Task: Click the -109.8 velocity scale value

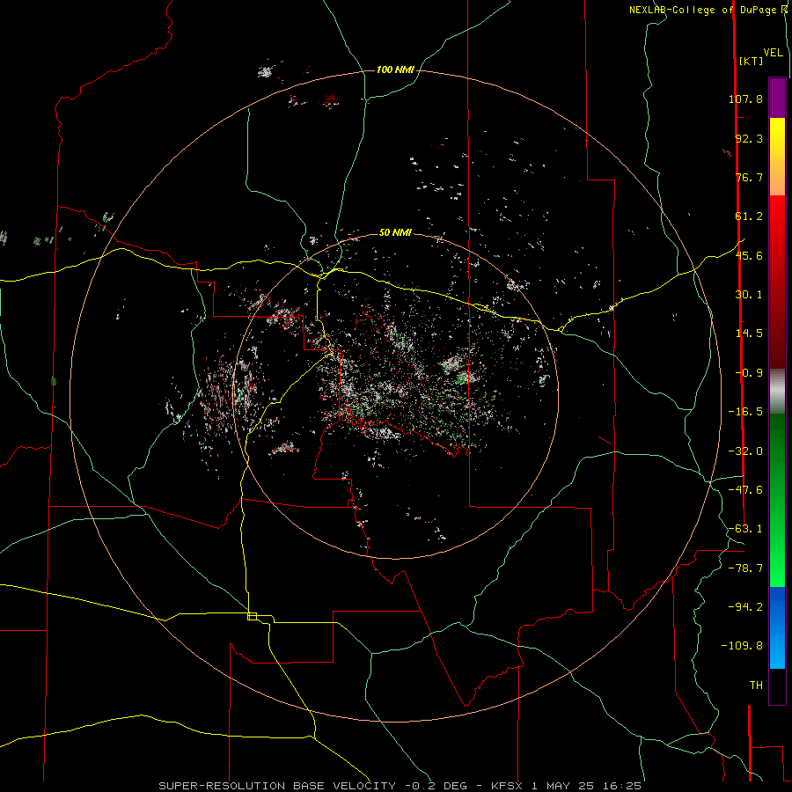Action: (742, 646)
